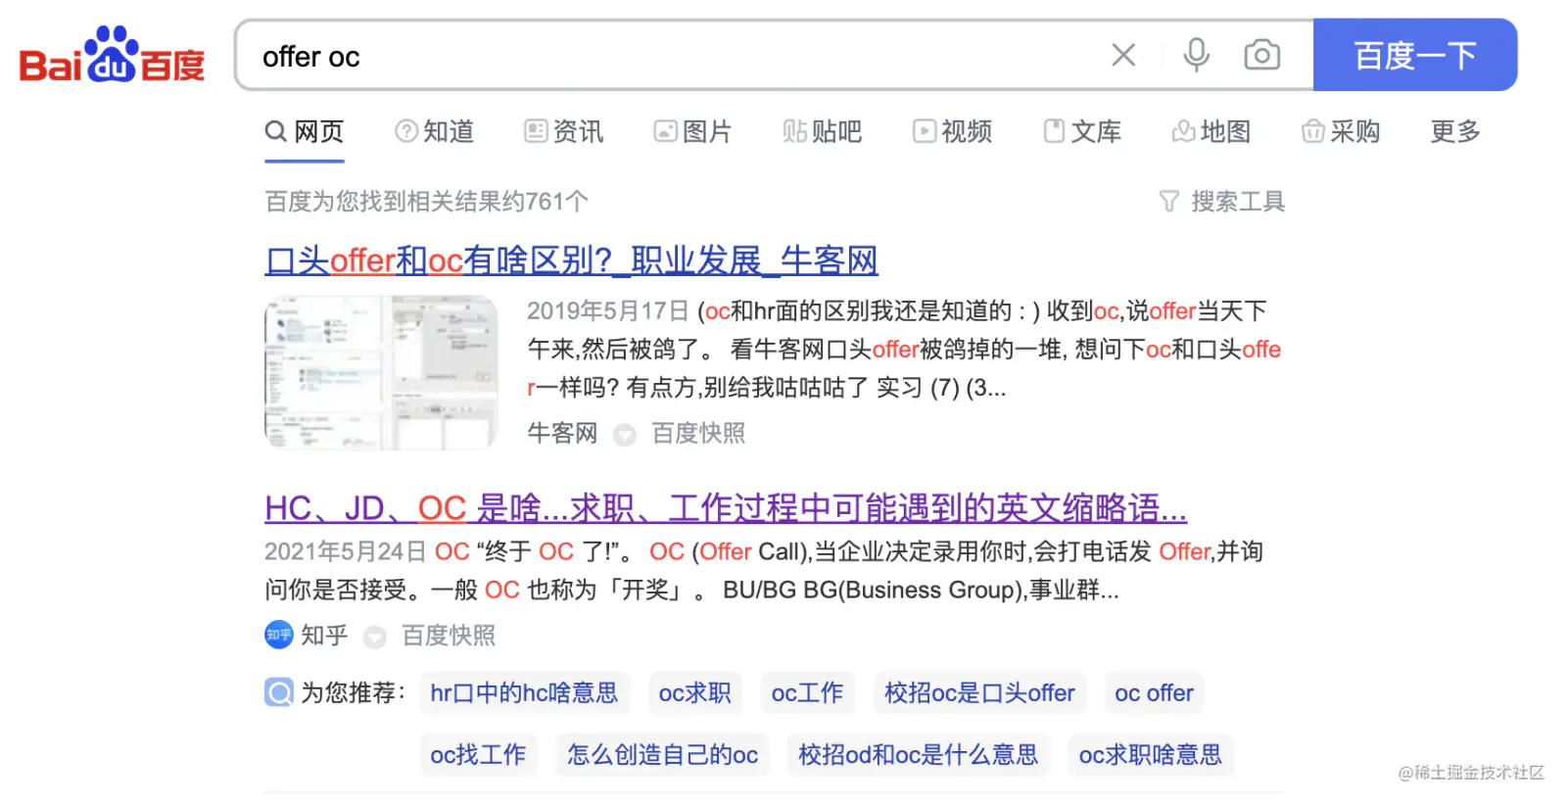The height and width of the screenshot is (804, 1567).
Task: Select suggestion "oc求职"
Action: pos(695,693)
